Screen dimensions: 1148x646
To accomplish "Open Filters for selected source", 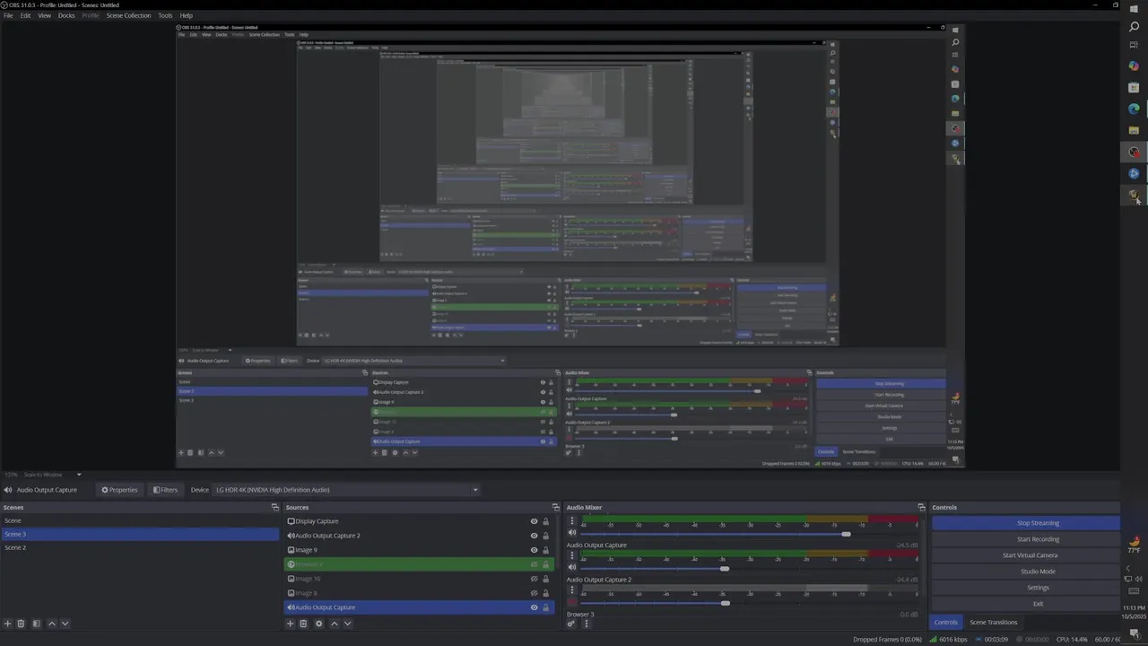I will [x=165, y=490].
